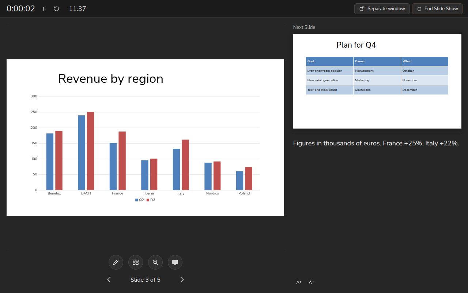Click the Operations owner cell in preview
Viewport: 468px width, 293px height.
tap(377, 90)
